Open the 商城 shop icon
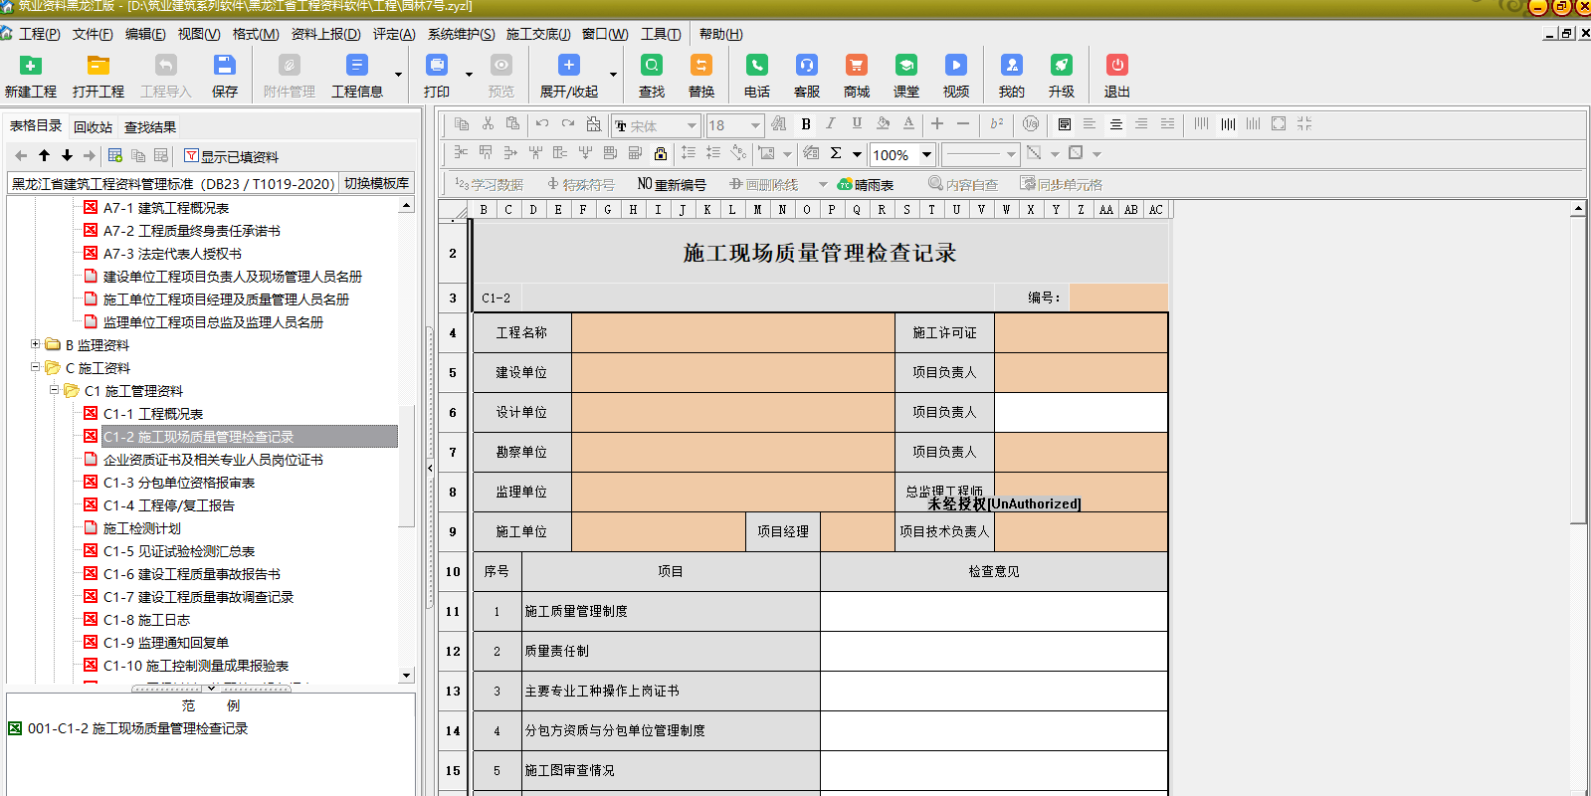The width and height of the screenshot is (1591, 796). (x=856, y=67)
